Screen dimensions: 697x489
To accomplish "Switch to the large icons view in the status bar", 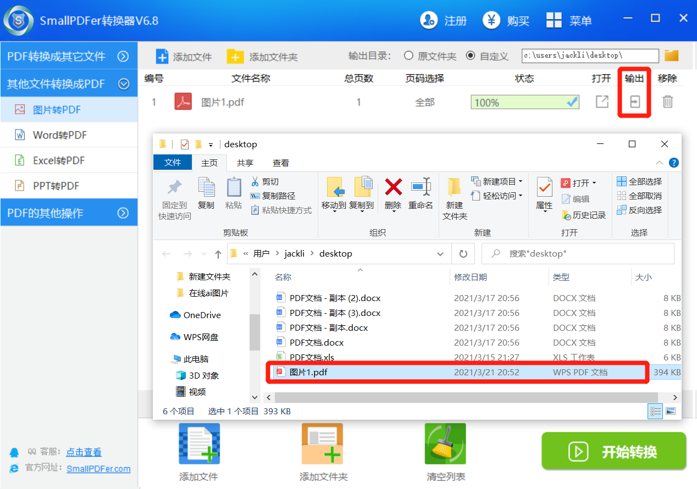I will tap(671, 411).
